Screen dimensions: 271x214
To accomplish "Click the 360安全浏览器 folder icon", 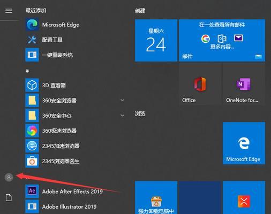I will pyautogui.click(x=32, y=100).
